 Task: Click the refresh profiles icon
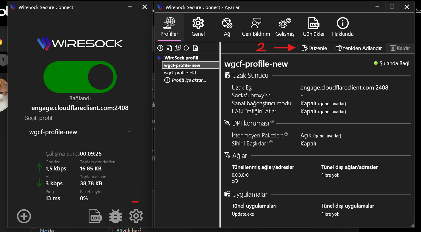187,48
